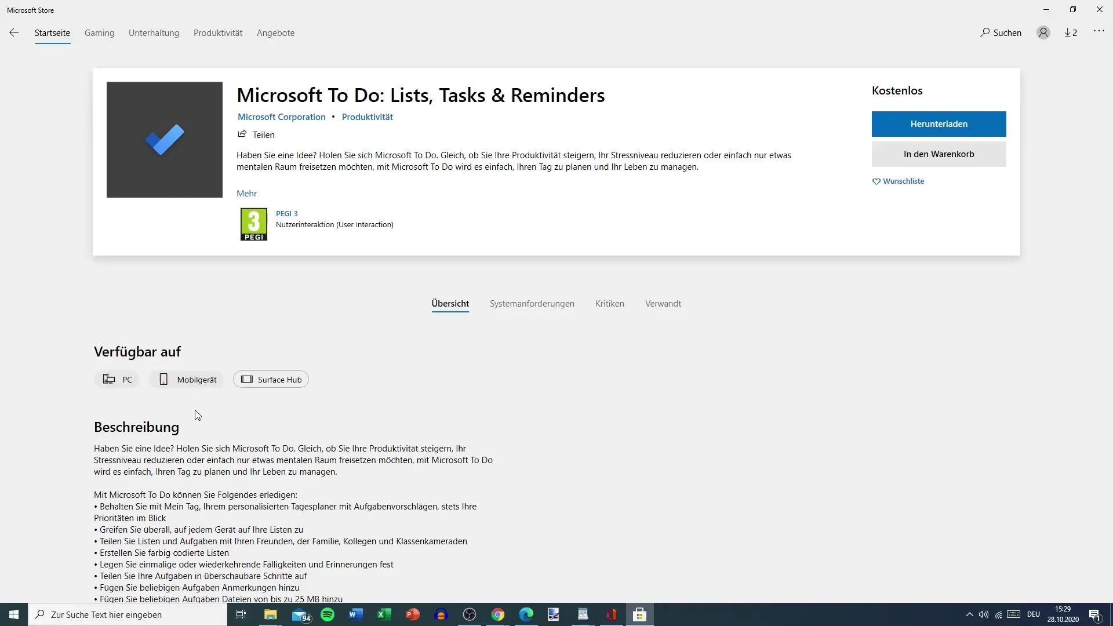Click the Herunterladen (Download) button
The width and height of the screenshot is (1113, 626).
click(x=938, y=124)
